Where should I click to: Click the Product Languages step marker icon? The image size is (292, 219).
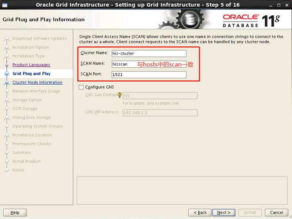point(7,65)
